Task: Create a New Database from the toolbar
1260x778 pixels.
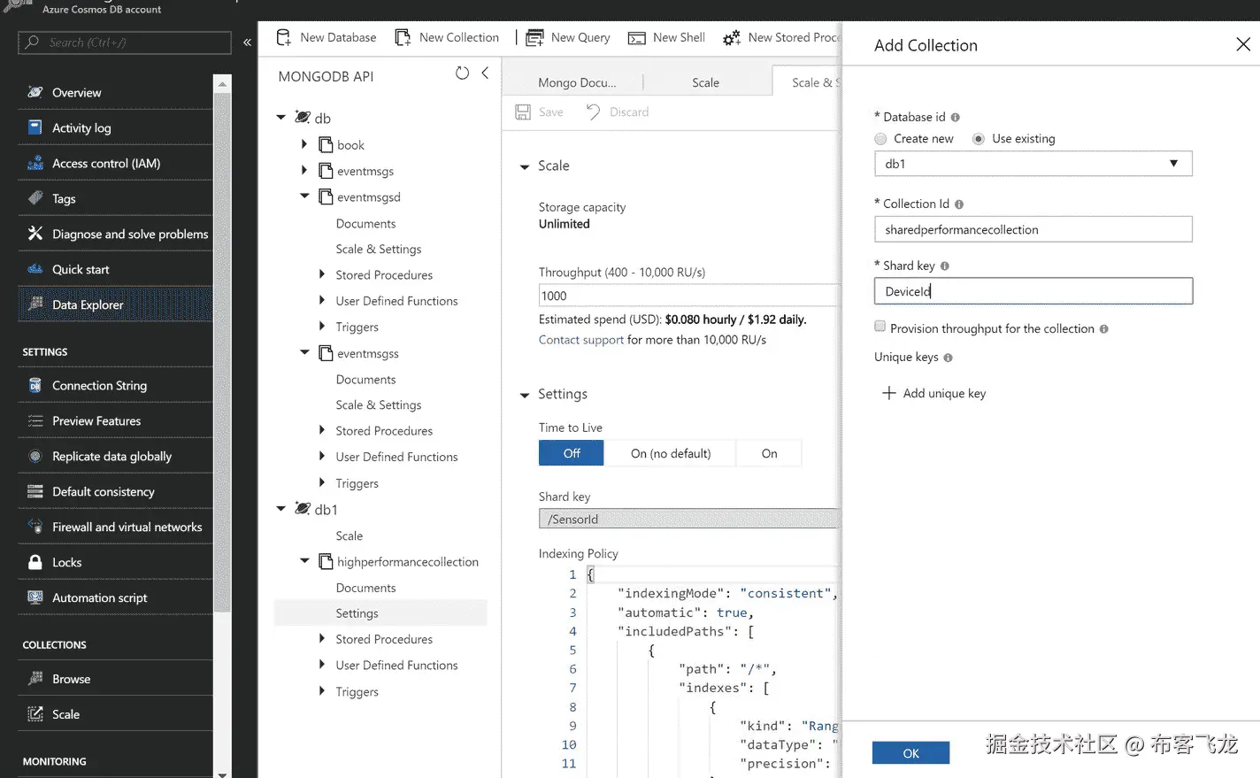Action: [326, 37]
